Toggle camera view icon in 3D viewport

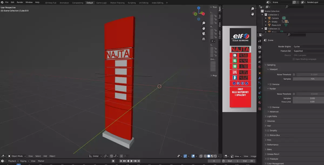(204, 34)
